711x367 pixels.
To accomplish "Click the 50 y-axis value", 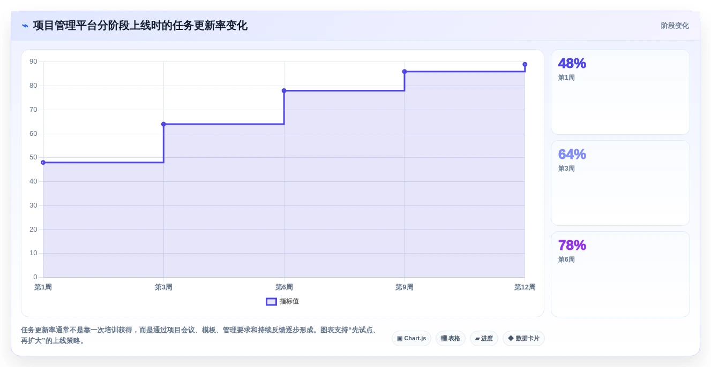I will click(x=33, y=157).
